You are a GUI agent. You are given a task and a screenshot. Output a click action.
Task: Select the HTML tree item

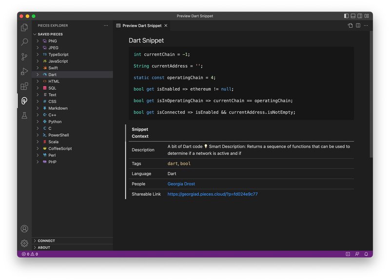coord(72,81)
